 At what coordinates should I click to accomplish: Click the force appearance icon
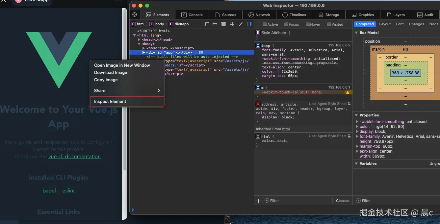click(223, 24)
